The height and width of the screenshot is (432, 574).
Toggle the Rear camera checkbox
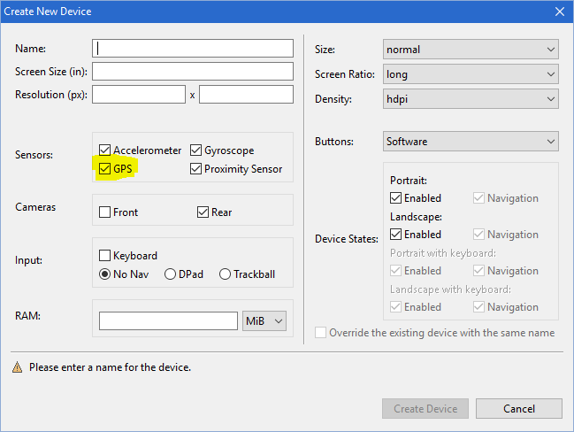[203, 212]
